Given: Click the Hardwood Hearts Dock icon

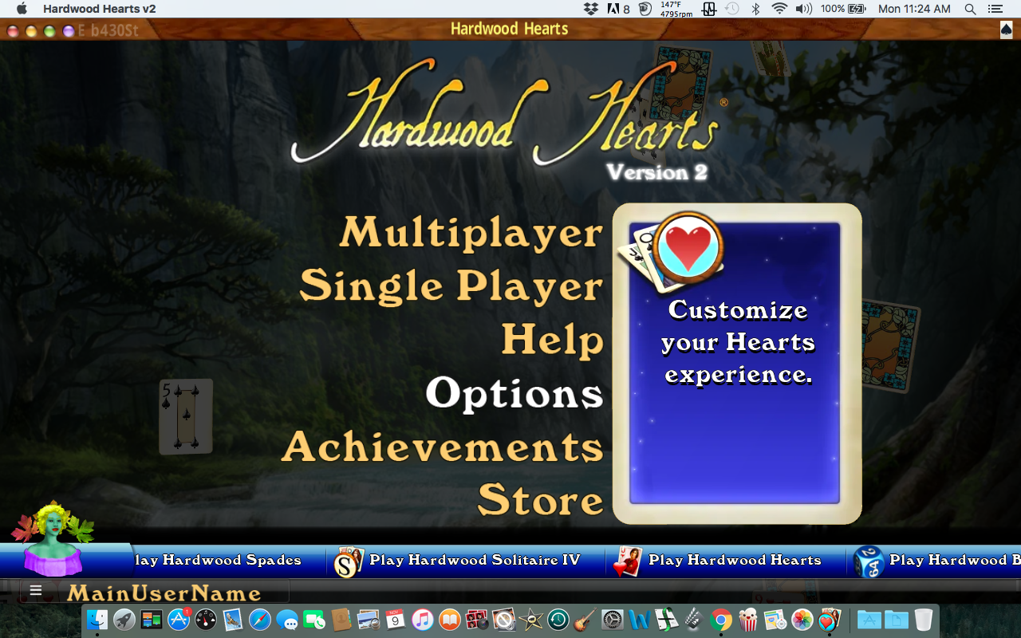Looking at the screenshot, I should click(x=828, y=620).
